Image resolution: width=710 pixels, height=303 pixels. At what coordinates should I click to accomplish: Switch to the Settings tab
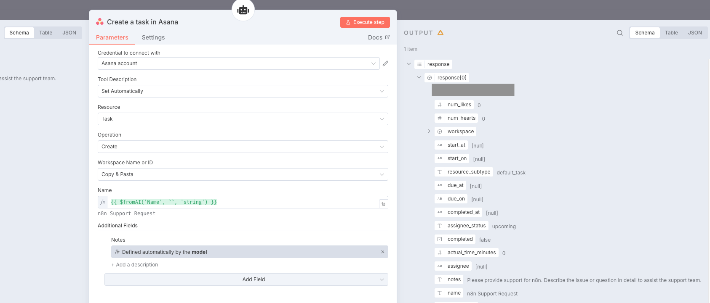[153, 37]
